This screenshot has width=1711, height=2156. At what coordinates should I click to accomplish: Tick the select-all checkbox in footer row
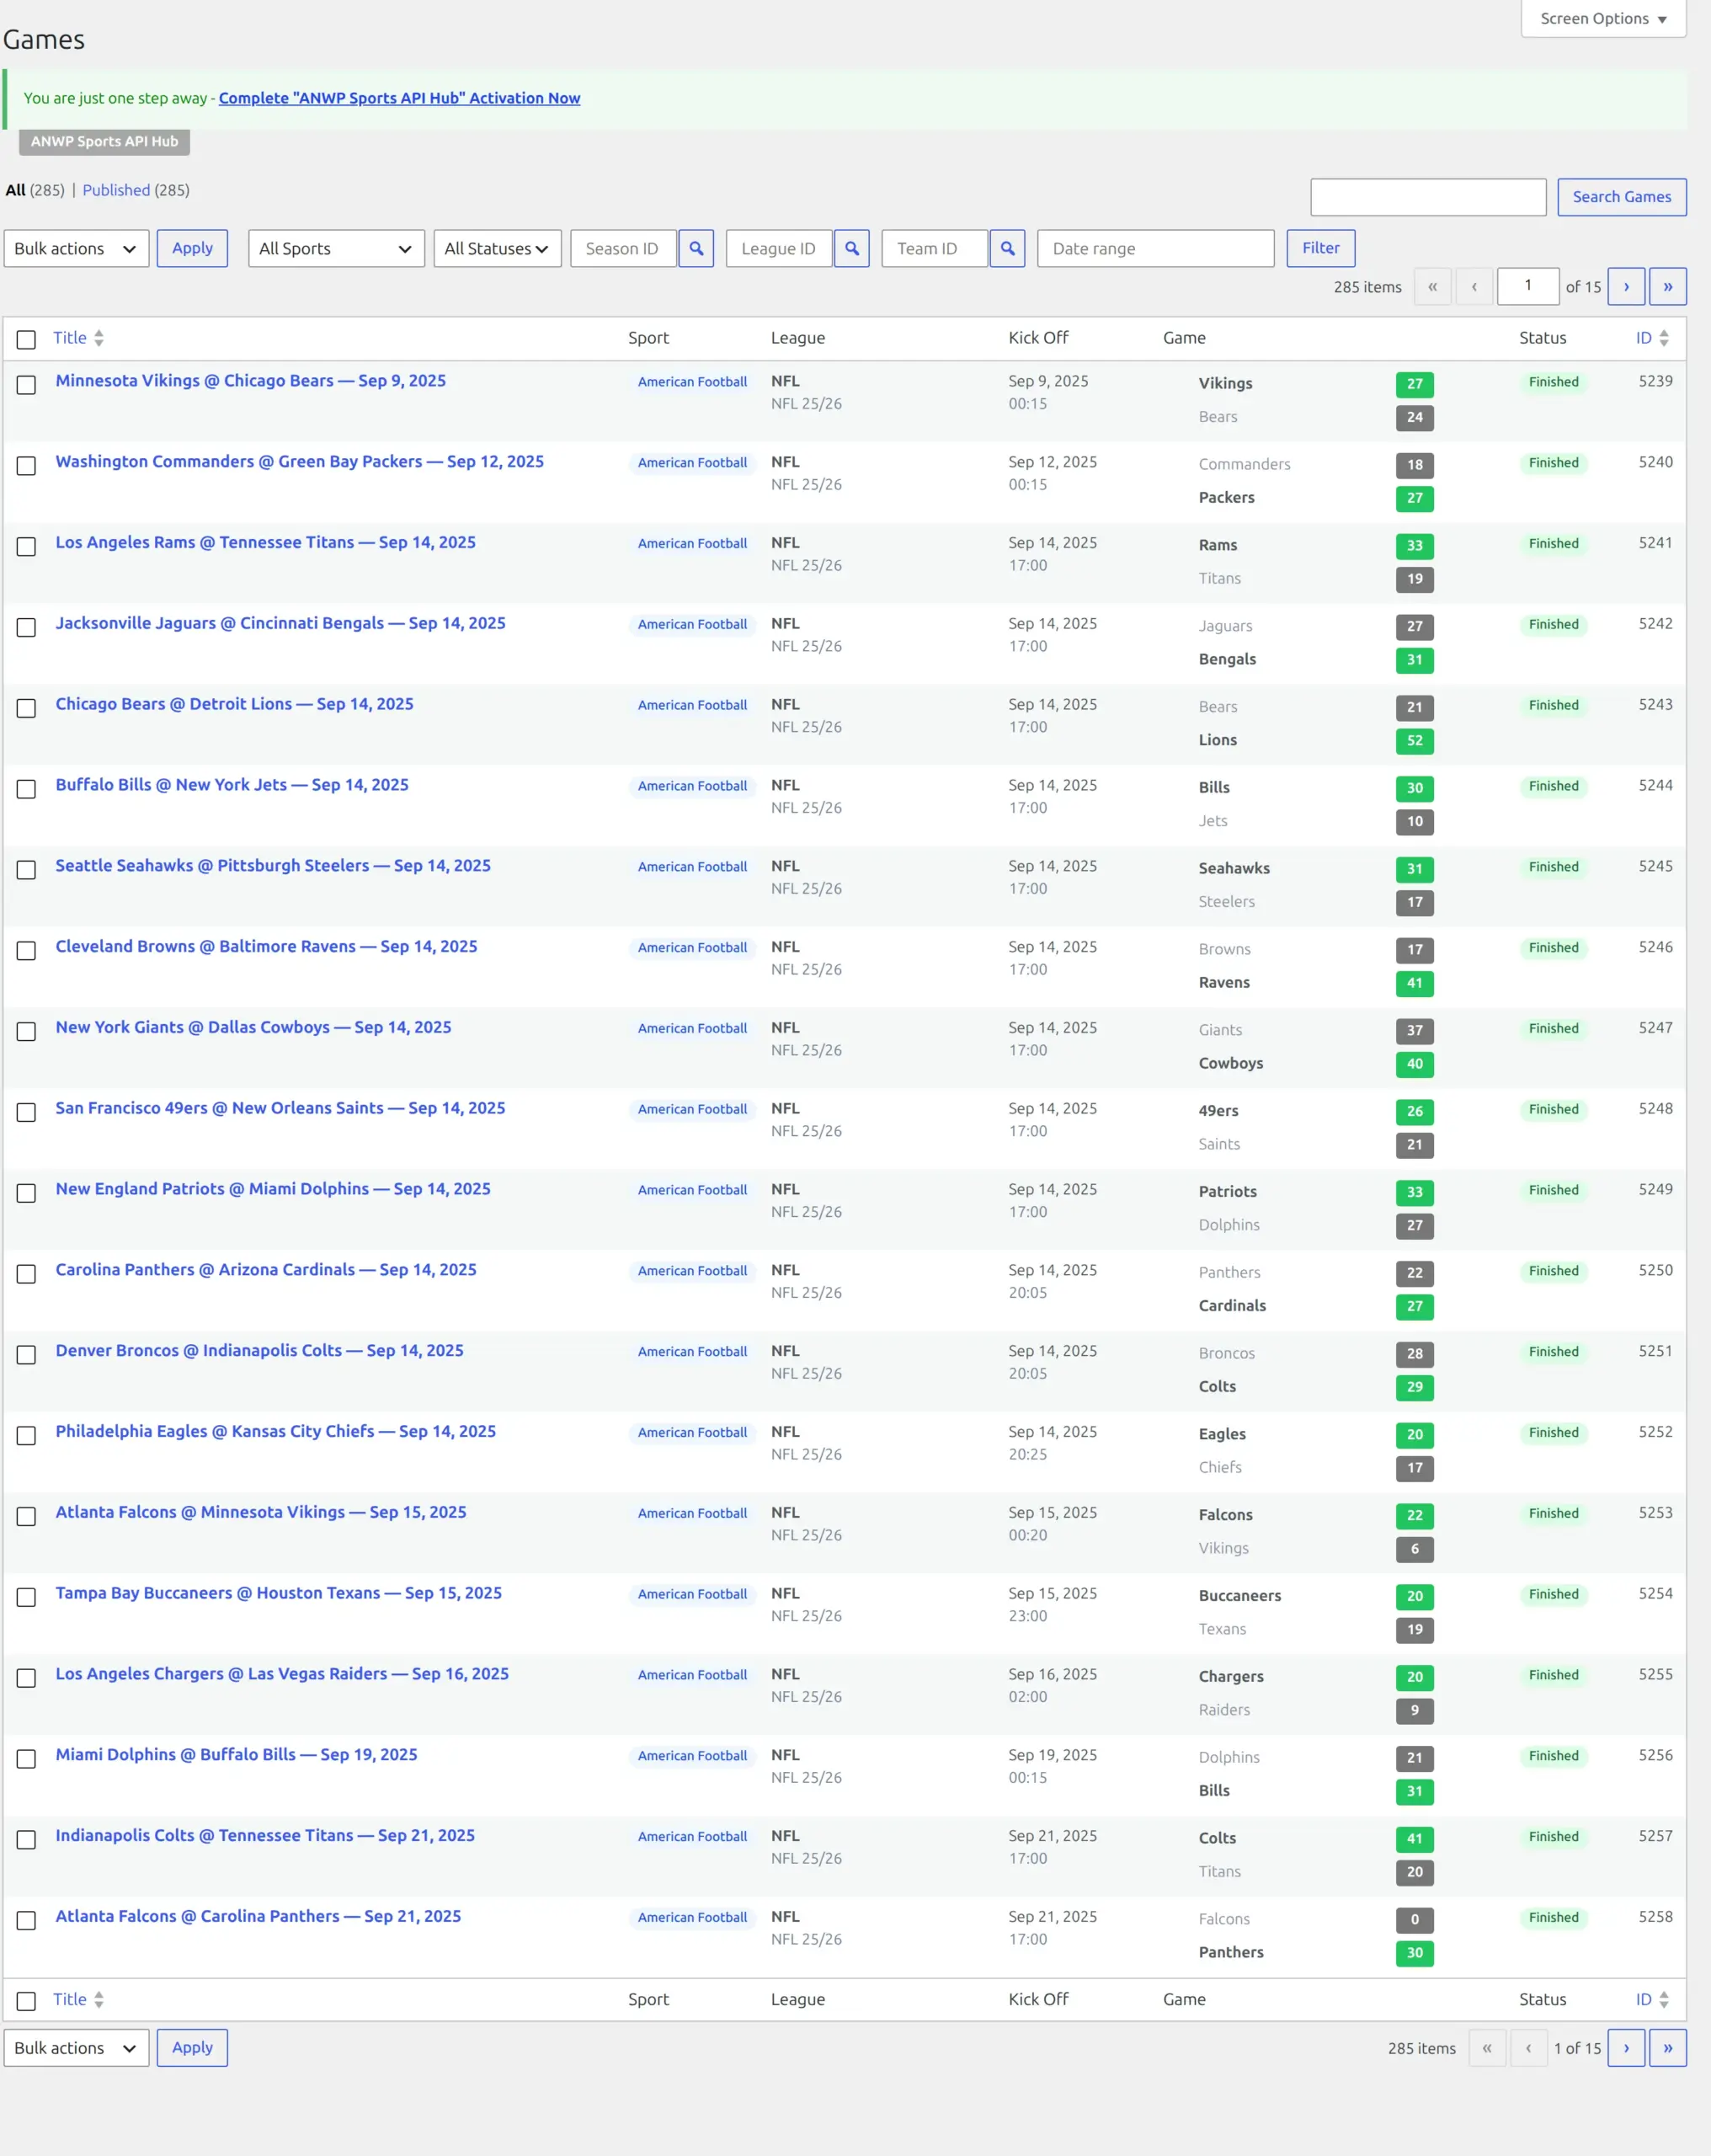[x=26, y=2001]
